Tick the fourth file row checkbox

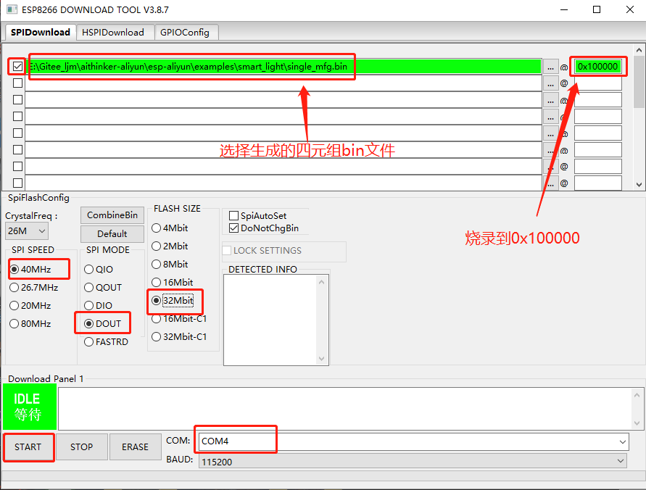(x=17, y=116)
